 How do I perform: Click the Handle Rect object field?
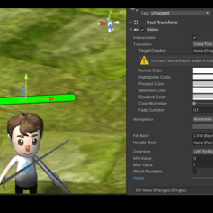click(203, 143)
